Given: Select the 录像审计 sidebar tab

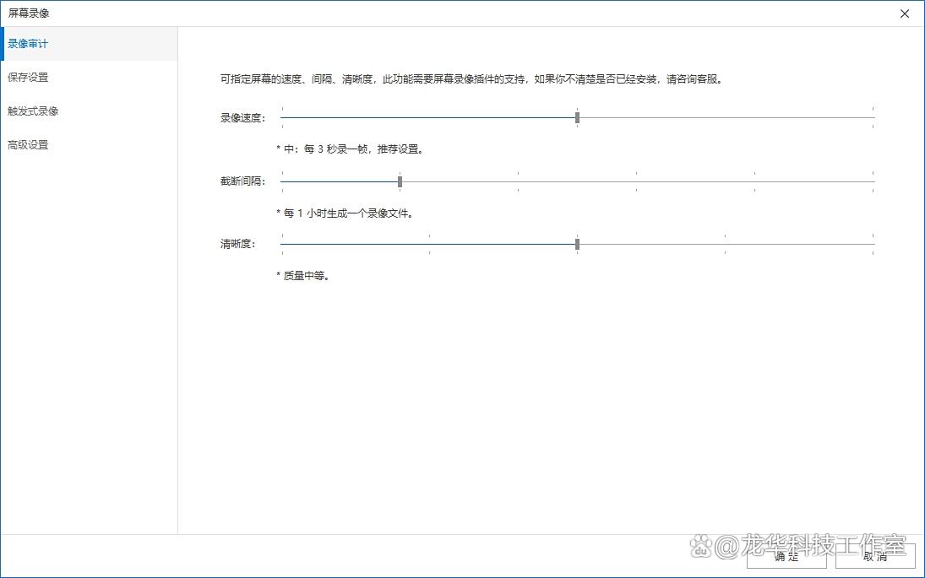Looking at the screenshot, I should (x=89, y=44).
